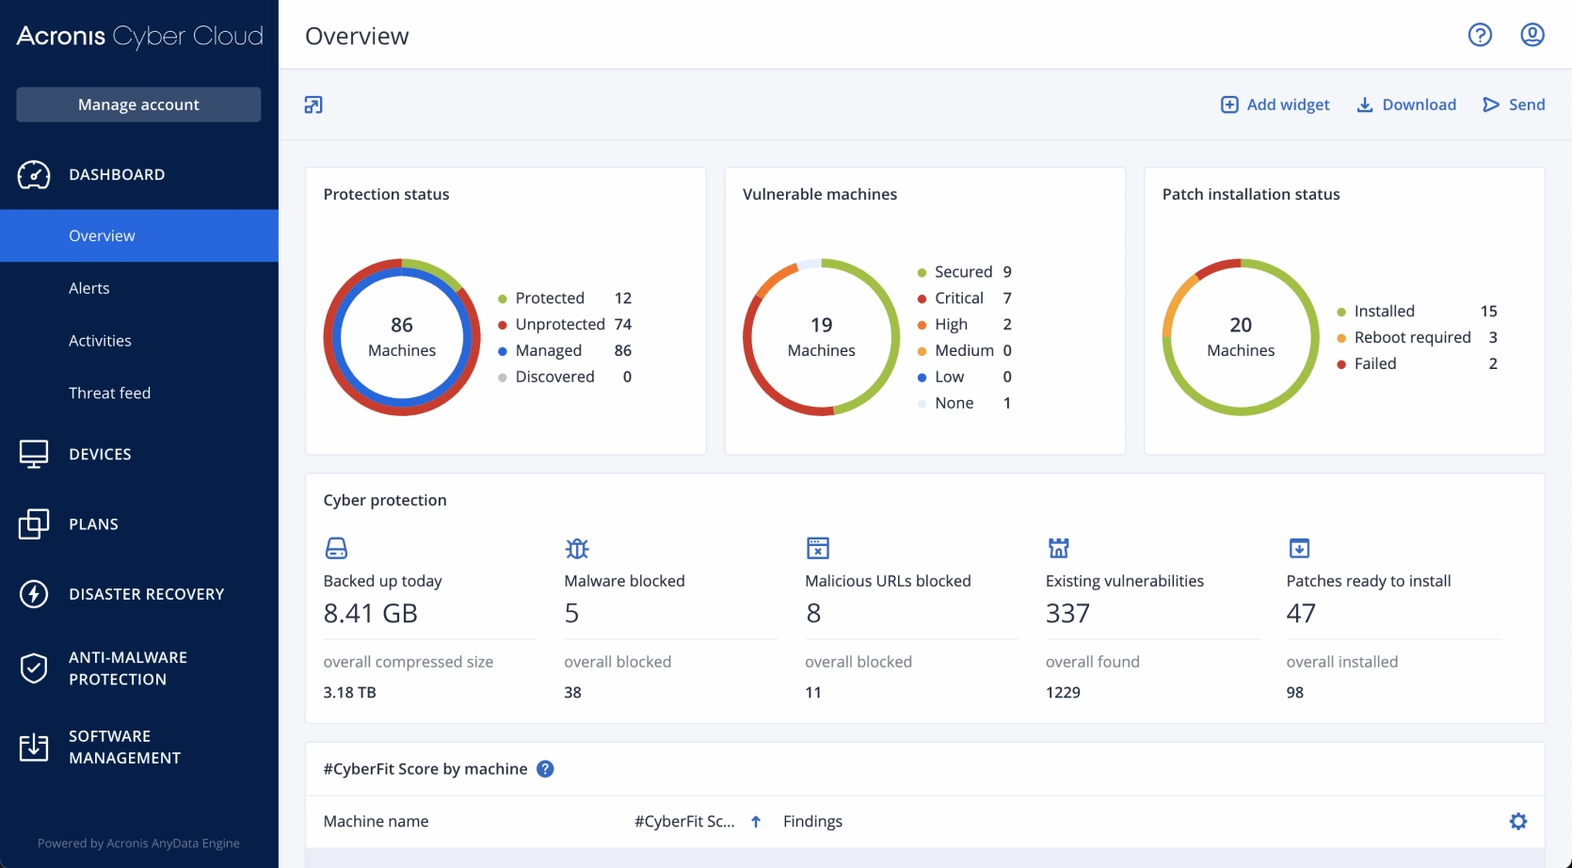Download the dashboard report
The height and width of the screenshot is (868, 1572).
pos(1406,104)
